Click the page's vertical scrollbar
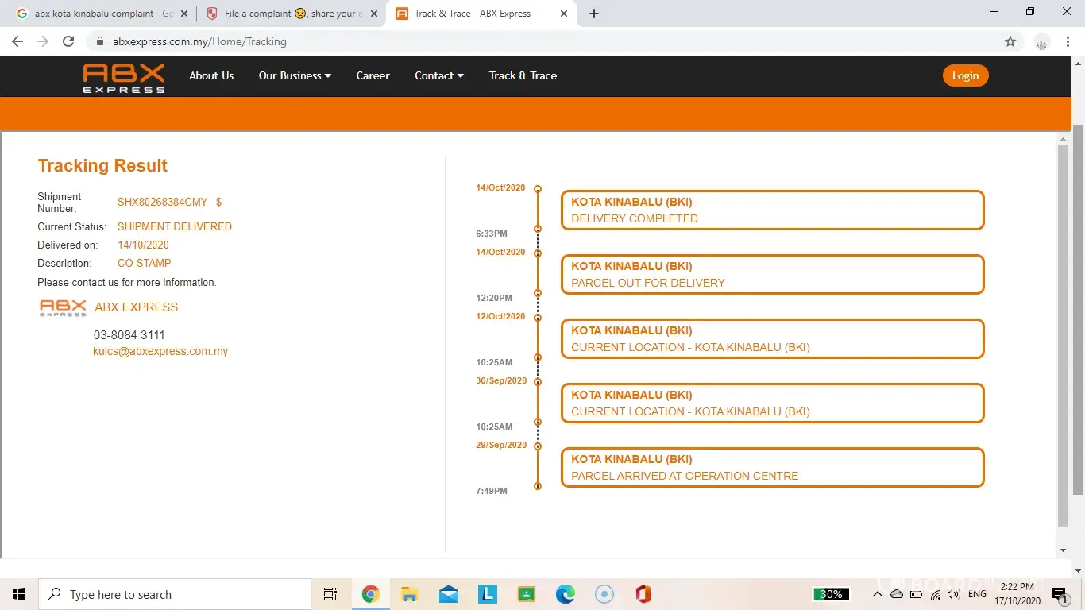The height and width of the screenshot is (610, 1085). (x=1064, y=334)
